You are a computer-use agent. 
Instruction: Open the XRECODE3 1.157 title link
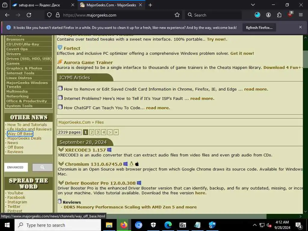pos(85,150)
